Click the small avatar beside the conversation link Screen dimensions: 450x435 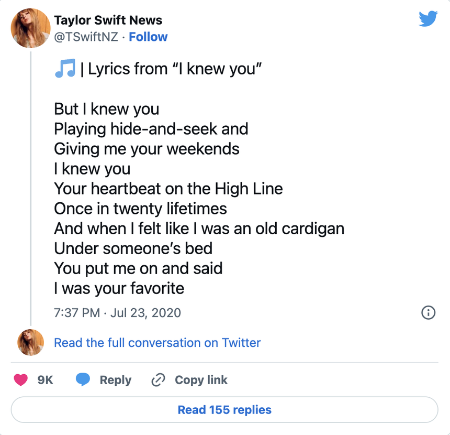(x=30, y=342)
